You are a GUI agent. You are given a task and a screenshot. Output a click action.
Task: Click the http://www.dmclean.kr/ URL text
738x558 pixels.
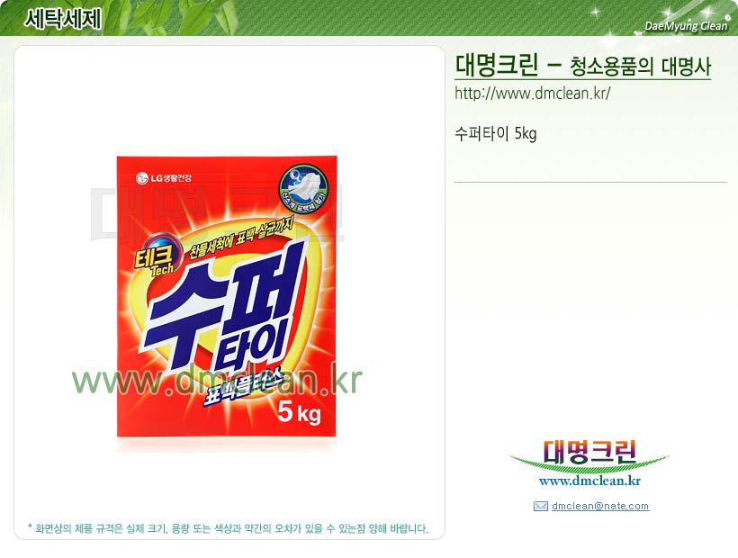point(532,94)
